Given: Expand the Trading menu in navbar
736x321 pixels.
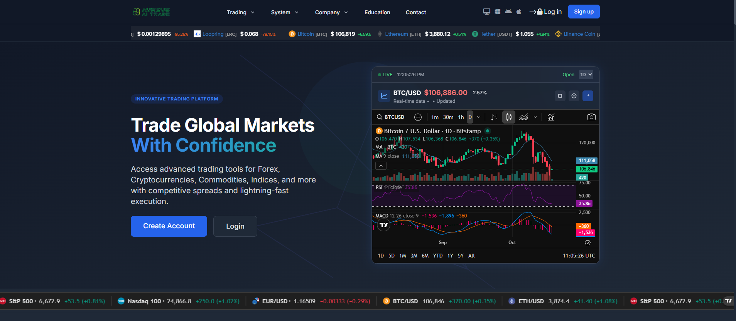Looking at the screenshot, I should 240,12.
